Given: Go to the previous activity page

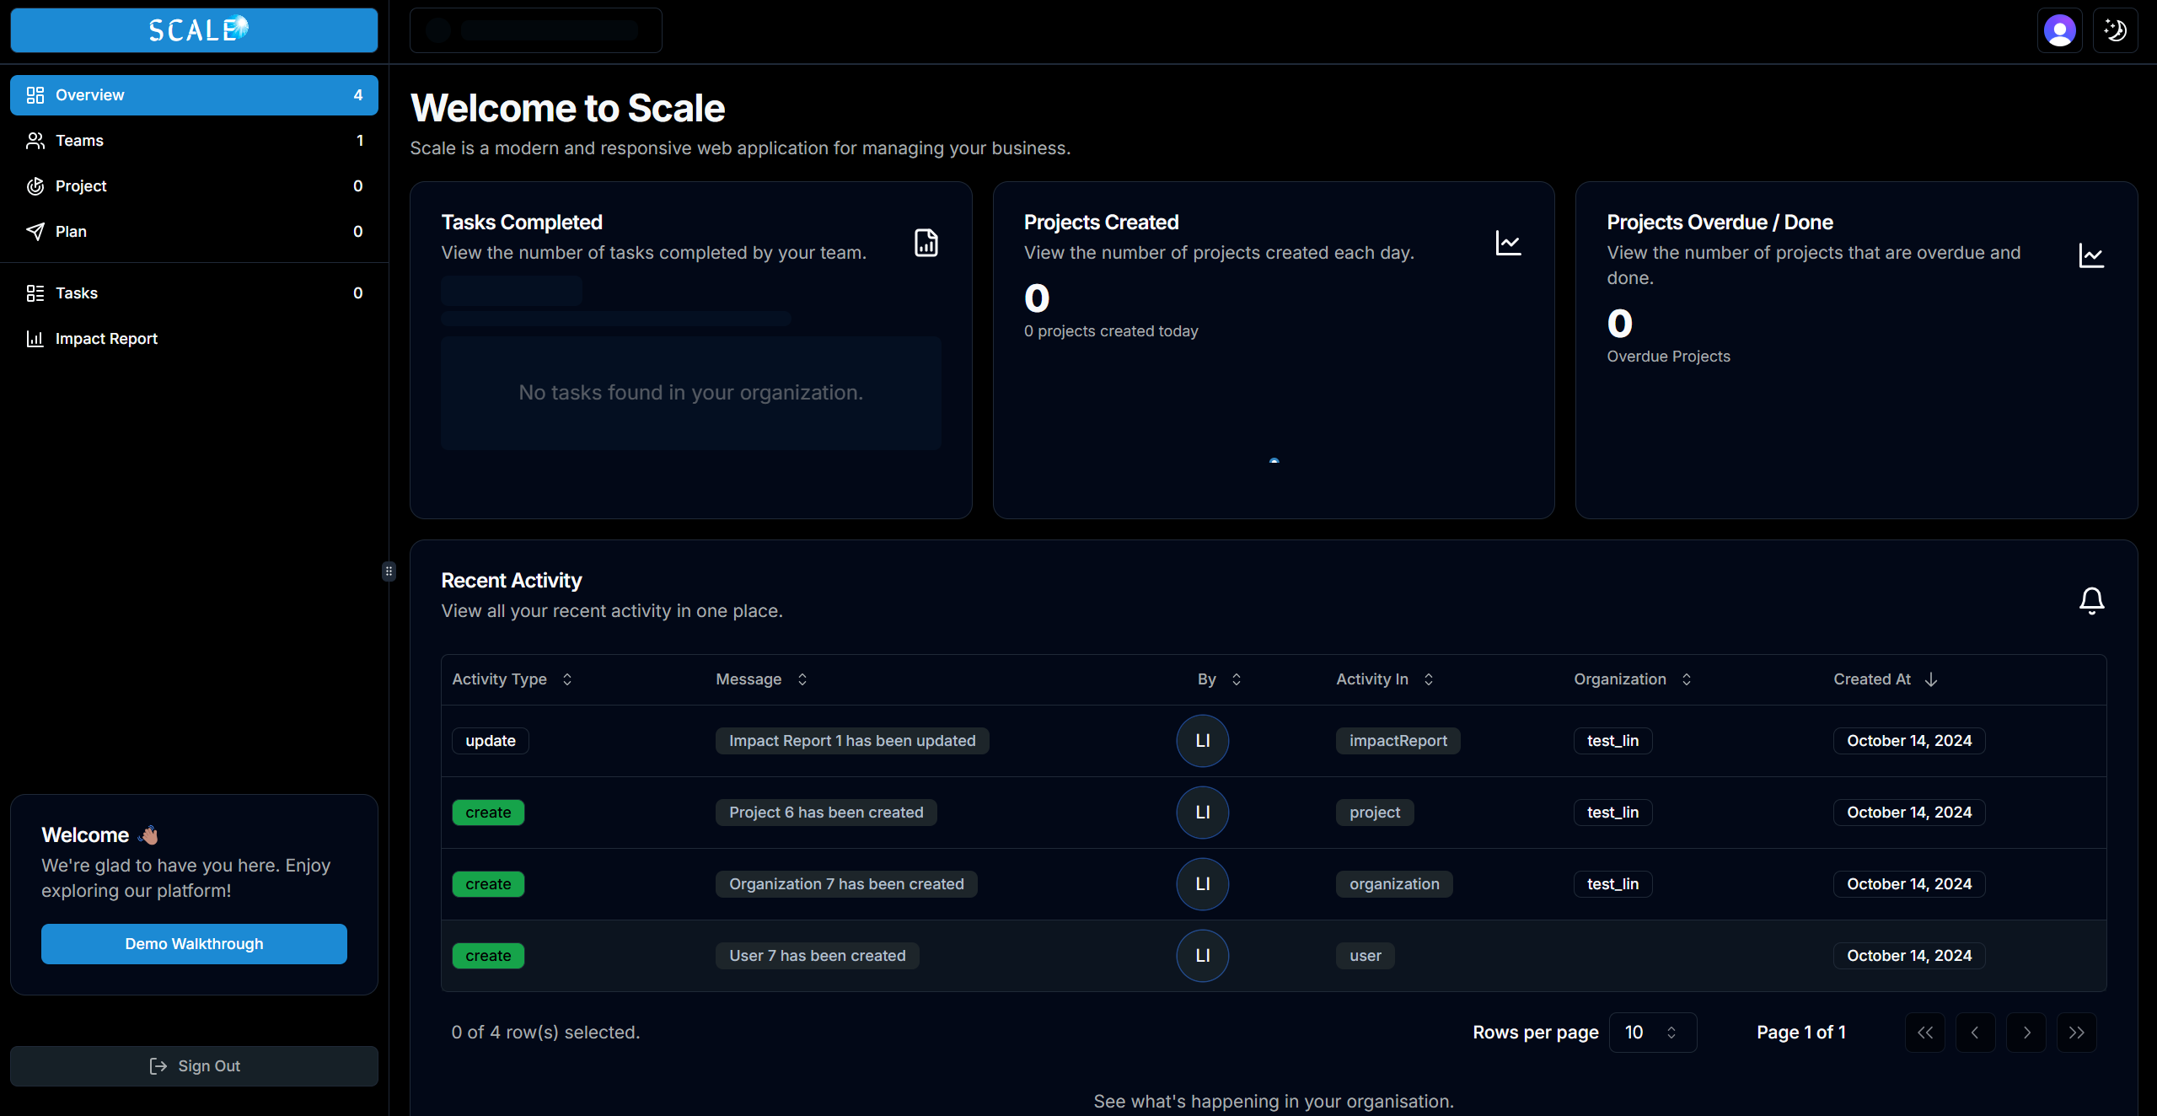Looking at the screenshot, I should (1975, 1033).
